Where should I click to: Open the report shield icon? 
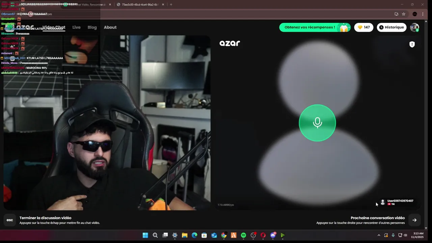click(412, 44)
